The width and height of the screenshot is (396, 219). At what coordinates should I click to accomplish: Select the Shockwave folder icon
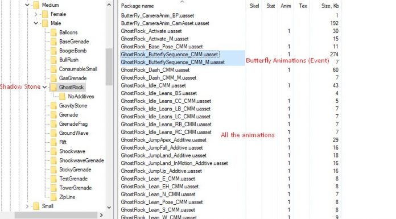coord(53,151)
